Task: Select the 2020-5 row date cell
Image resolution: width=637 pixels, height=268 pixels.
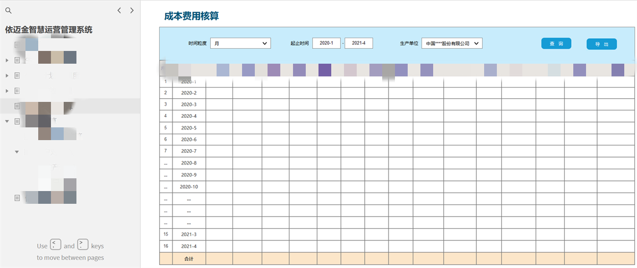Action: point(188,128)
